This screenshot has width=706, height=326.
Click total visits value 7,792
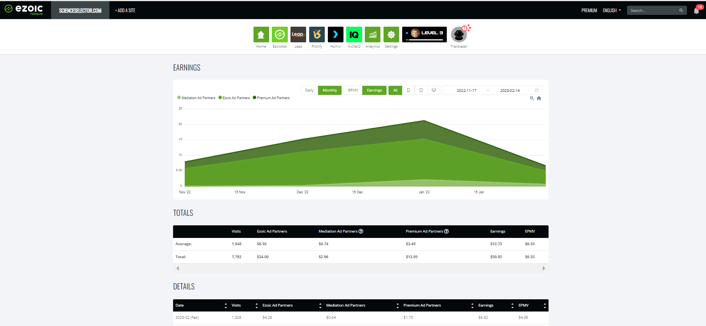(x=236, y=257)
